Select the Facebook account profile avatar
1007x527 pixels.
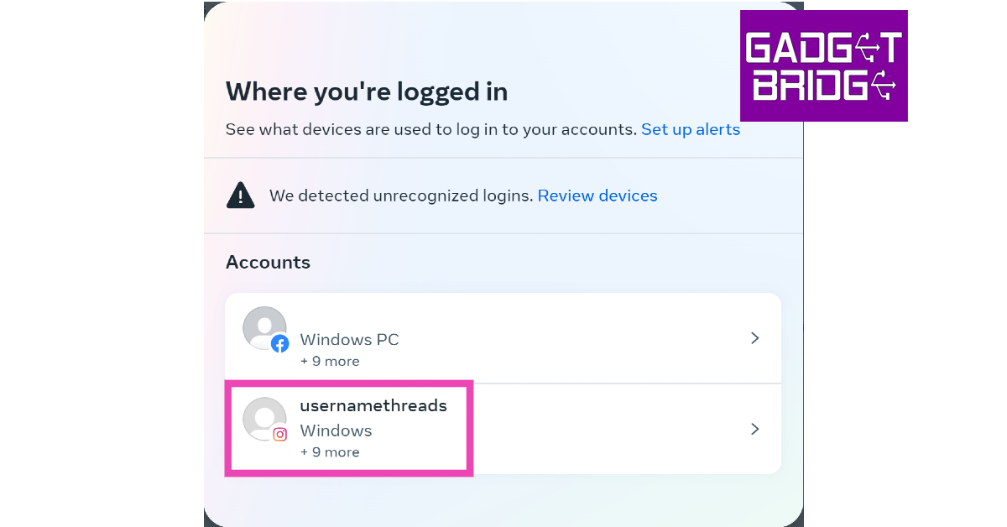(x=263, y=327)
